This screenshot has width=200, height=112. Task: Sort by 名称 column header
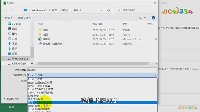tap(41, 24)
